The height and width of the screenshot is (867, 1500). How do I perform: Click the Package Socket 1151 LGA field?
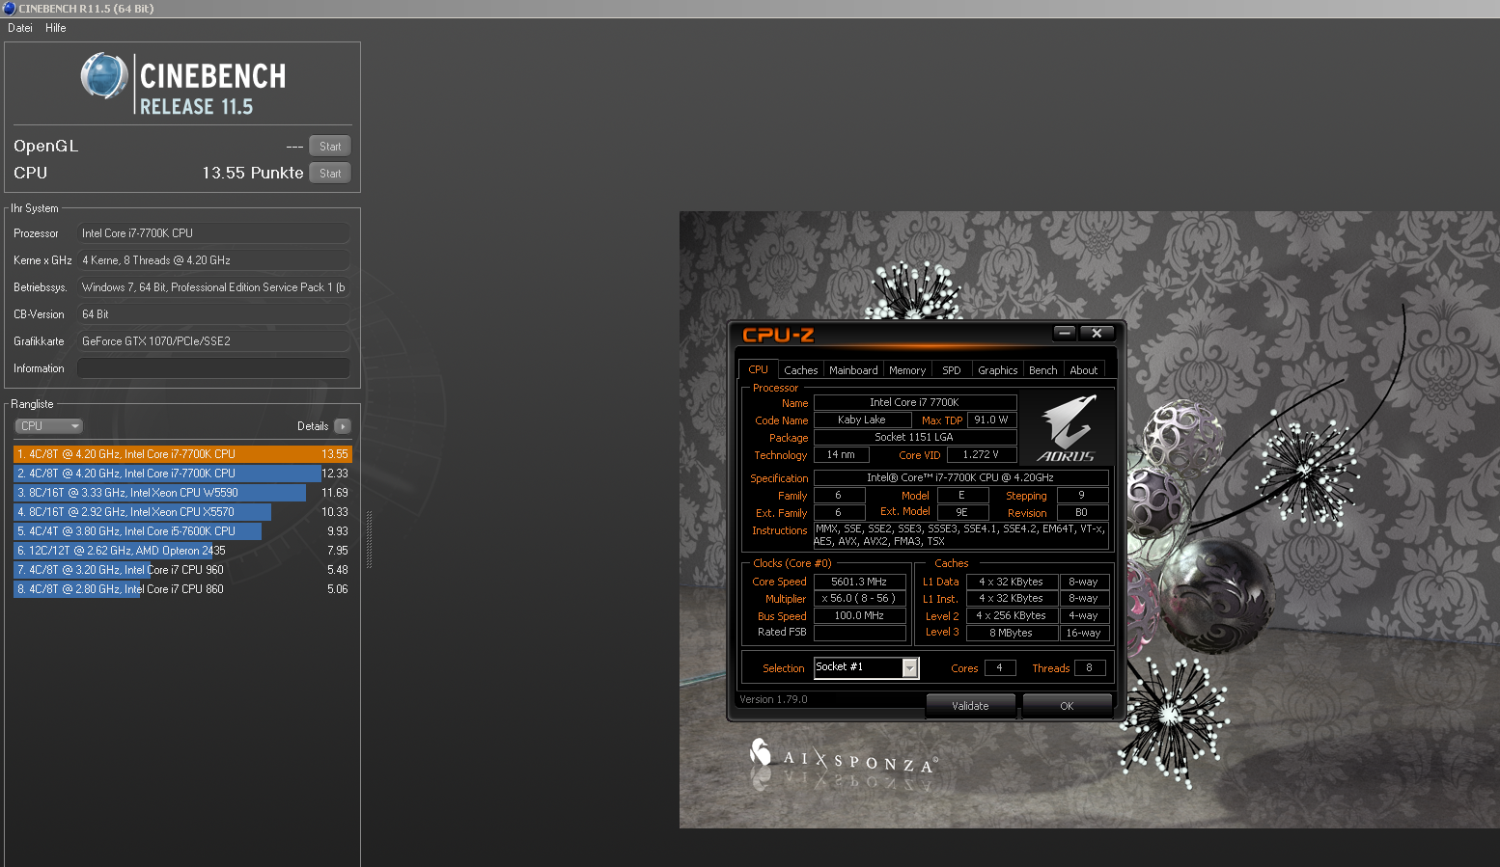coord(914,437)
